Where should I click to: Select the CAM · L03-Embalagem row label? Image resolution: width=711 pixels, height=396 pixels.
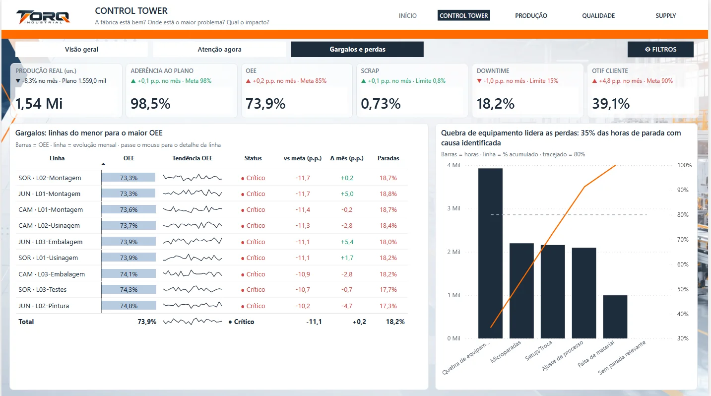tap(52, 274)
